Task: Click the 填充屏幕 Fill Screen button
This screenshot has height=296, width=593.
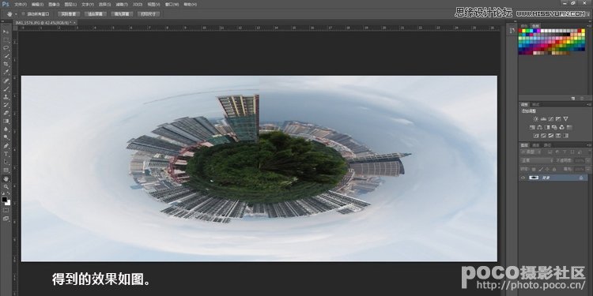Action: tap(122, 14)
